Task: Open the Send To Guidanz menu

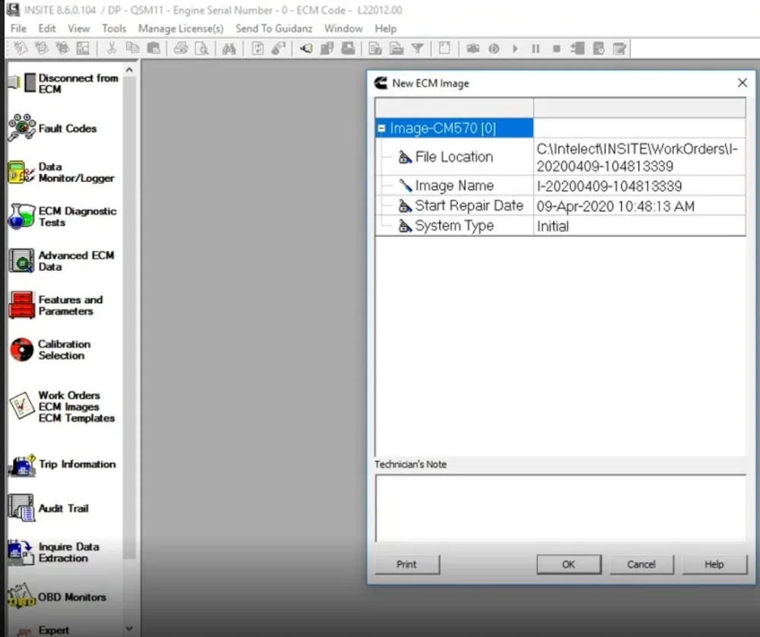Action: coord(274,29)
